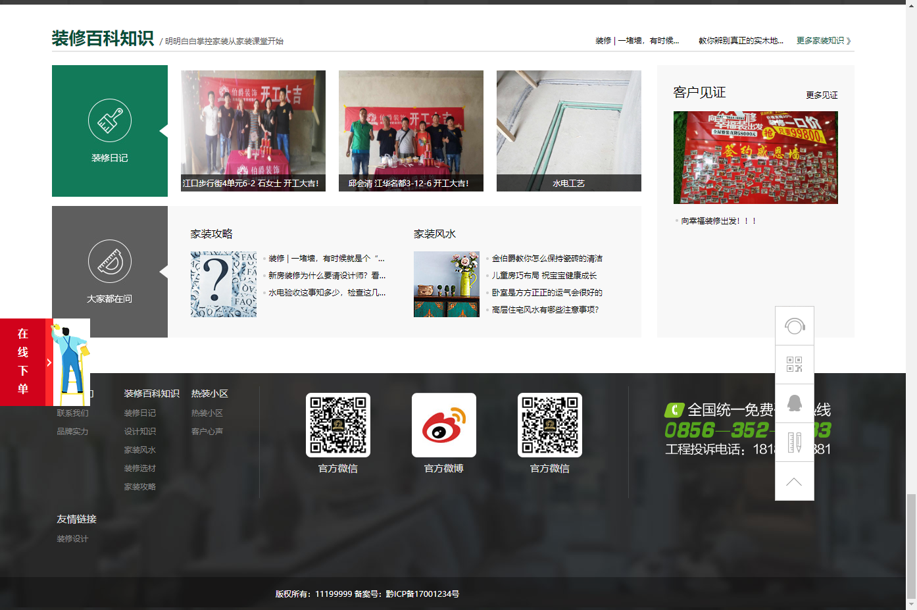This screenshot has width=917, height=610.
Task: Open 更多家装知识 link
Action: (x=824, y=41)
